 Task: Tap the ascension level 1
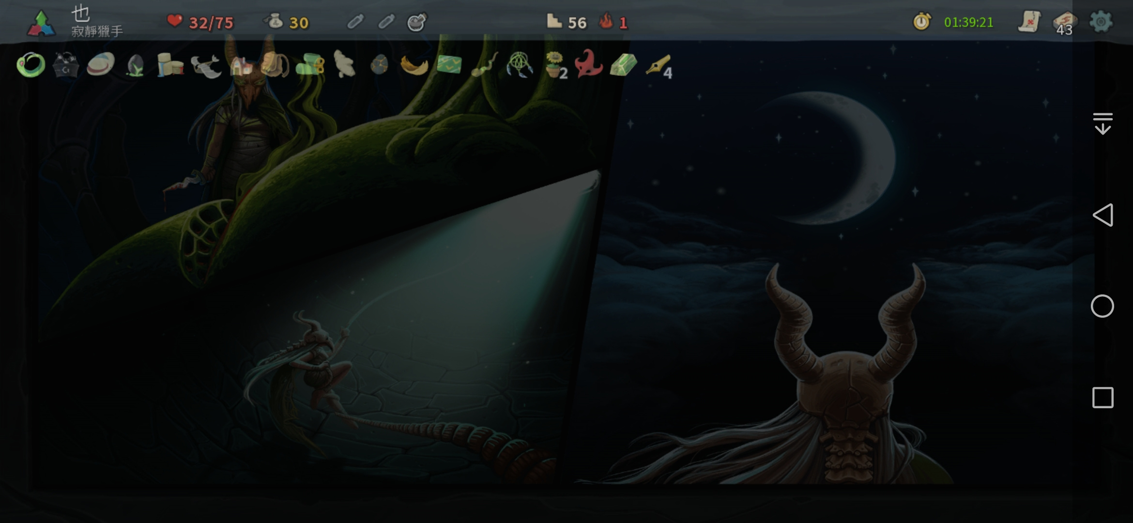[x=623, y=23]
